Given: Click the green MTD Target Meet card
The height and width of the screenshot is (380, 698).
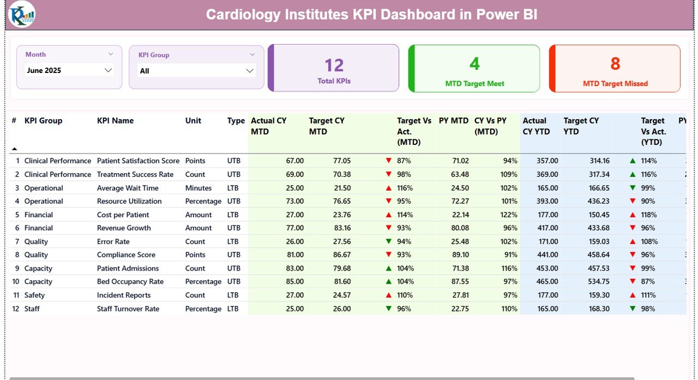Looking at the screenshot, I should click(473, 68).
